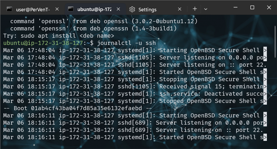This screenshot has height=149, width=277.
Task: Switch to the Settings tab
Action: (147, 9)
